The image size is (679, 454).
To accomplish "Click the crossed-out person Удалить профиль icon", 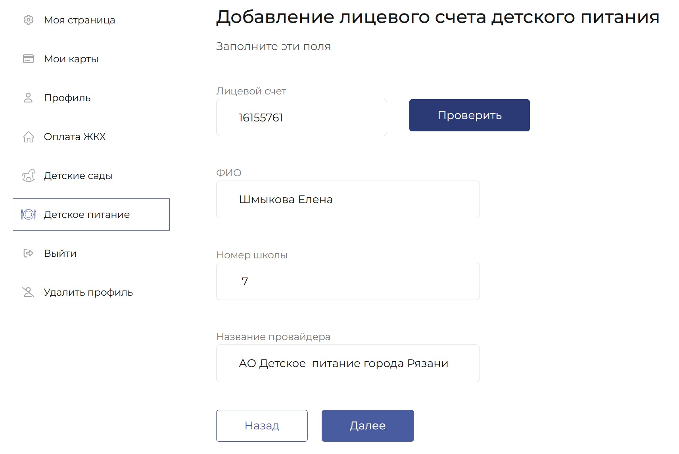I will (x=29, y=292).
